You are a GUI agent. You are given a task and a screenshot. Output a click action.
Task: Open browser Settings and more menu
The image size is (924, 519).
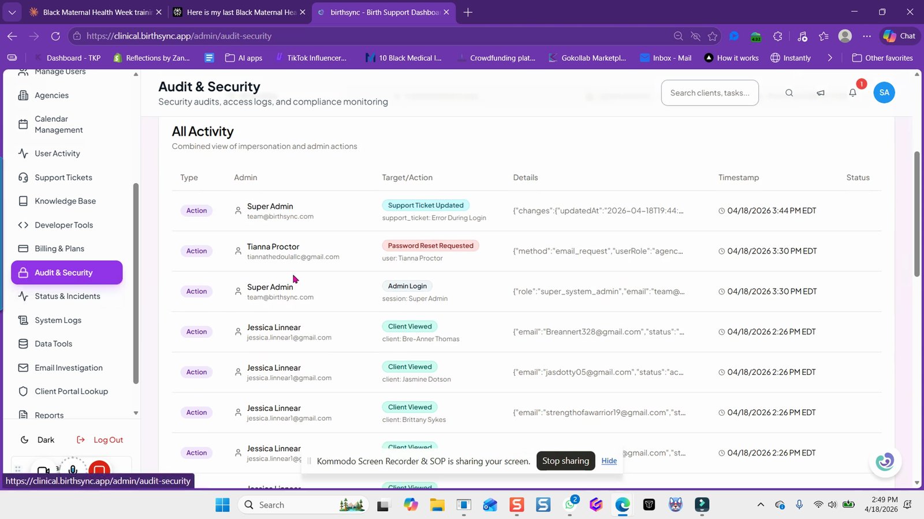(867, 36)
